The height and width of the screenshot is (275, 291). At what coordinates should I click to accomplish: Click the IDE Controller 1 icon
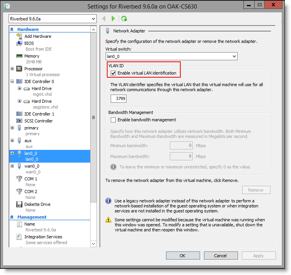[19, 114]
